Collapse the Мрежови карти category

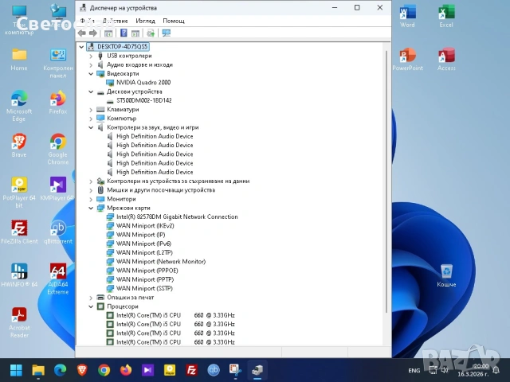coord(91,208)
